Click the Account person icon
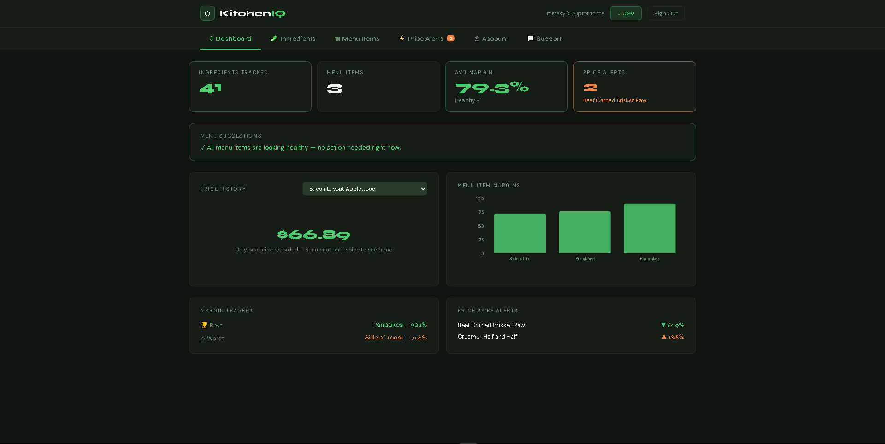Image resolution: width=885 pixels, height=444 pixels. (477, 39)
